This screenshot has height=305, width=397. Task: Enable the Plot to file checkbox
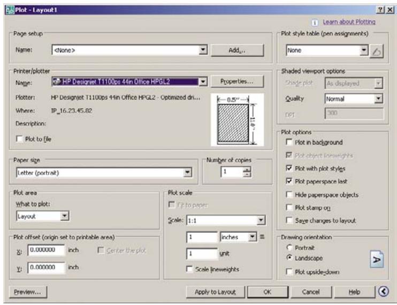(19, 139)
